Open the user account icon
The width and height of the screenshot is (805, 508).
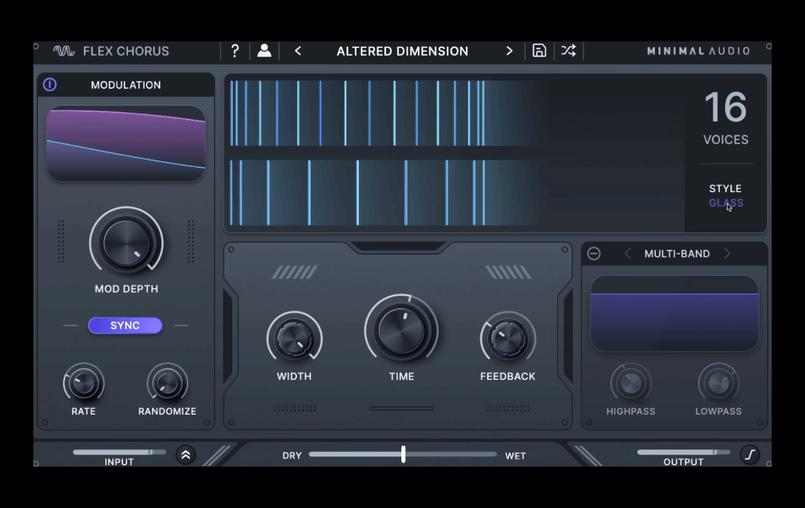click(x=264, y=51)
